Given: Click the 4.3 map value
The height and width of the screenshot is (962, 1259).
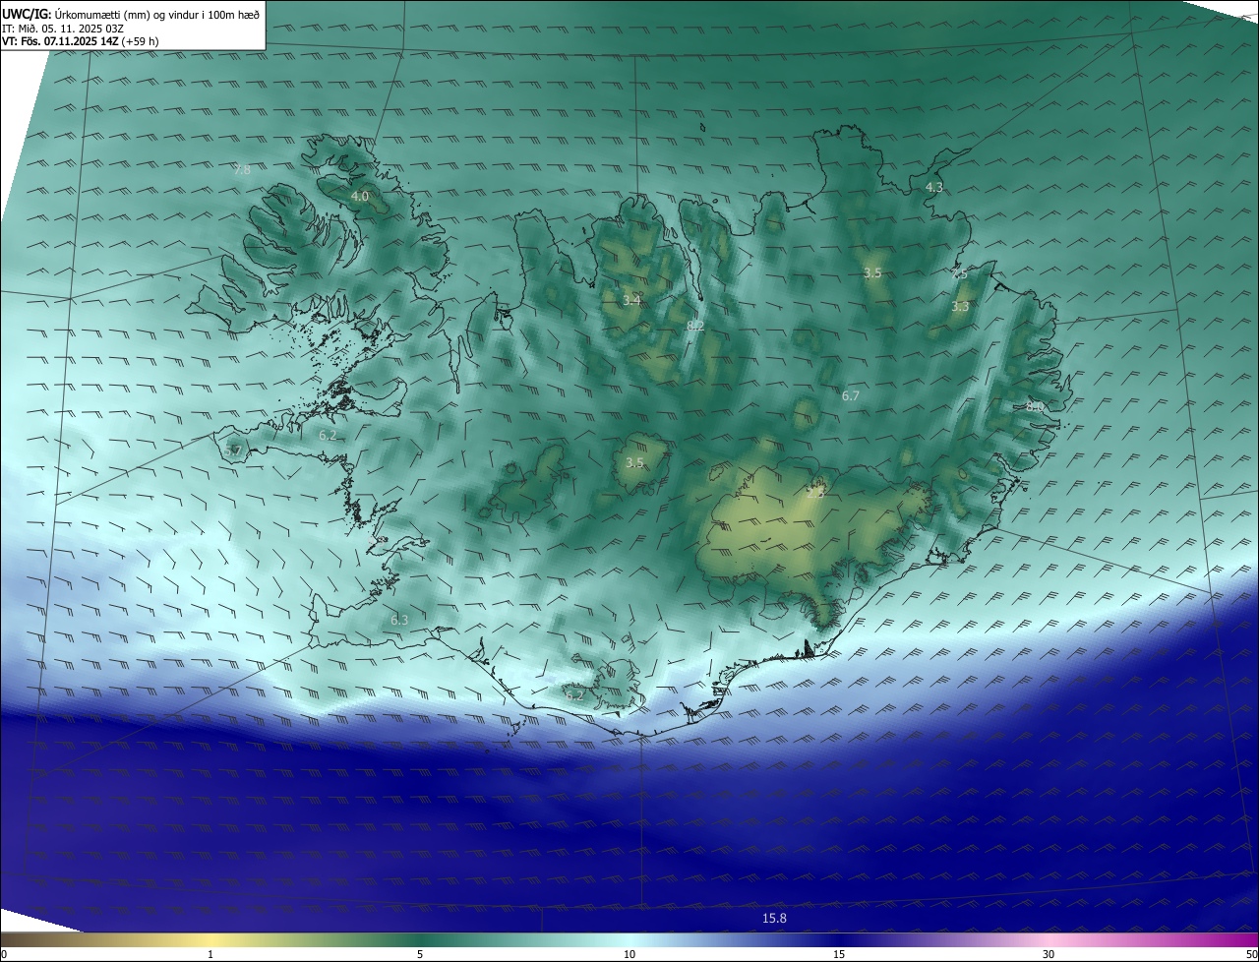Looking at the screenshot, I should pos(934,186).
